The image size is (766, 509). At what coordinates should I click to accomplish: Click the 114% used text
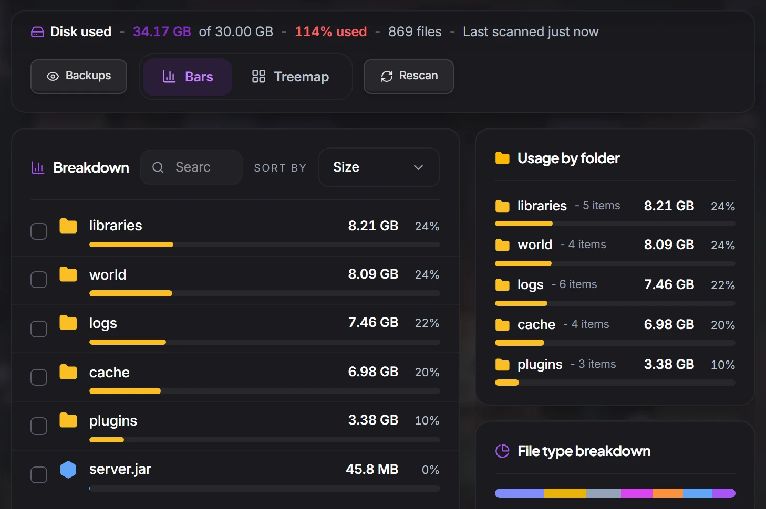click(331, 31)
